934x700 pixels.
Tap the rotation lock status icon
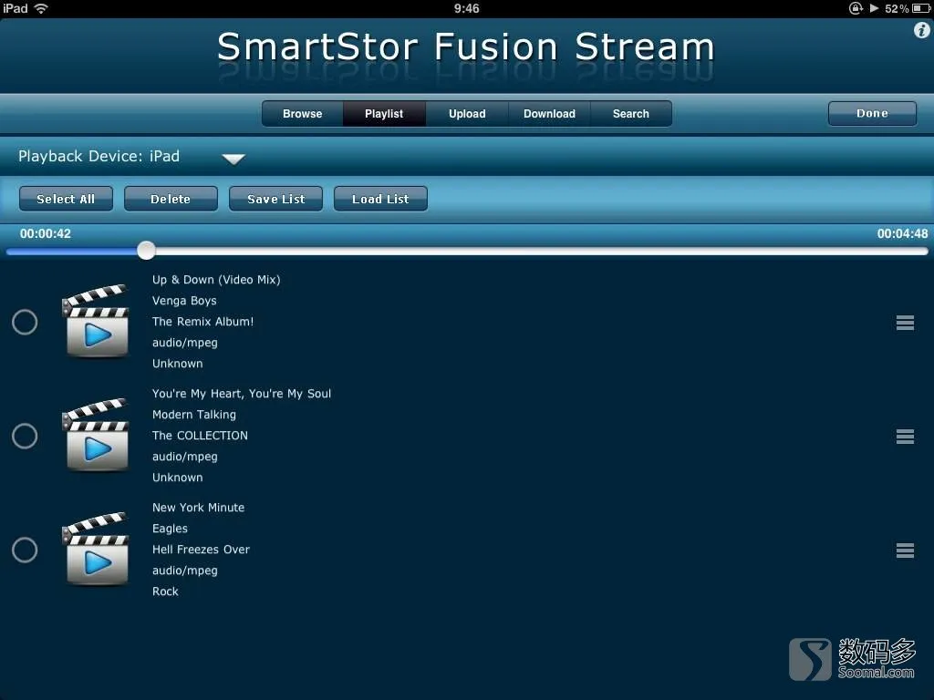click(856, 8)
